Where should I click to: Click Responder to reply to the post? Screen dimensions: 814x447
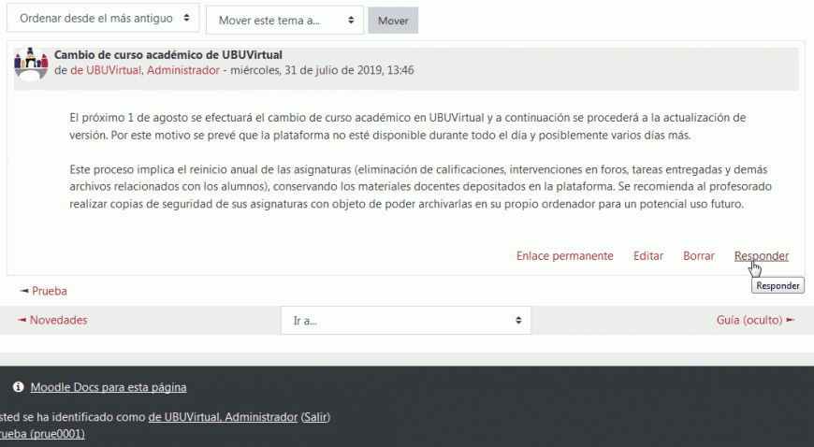(x=762, y=256)
